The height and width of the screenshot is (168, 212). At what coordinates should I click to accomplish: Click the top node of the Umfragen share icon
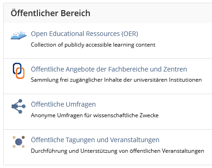coord(20,101)
